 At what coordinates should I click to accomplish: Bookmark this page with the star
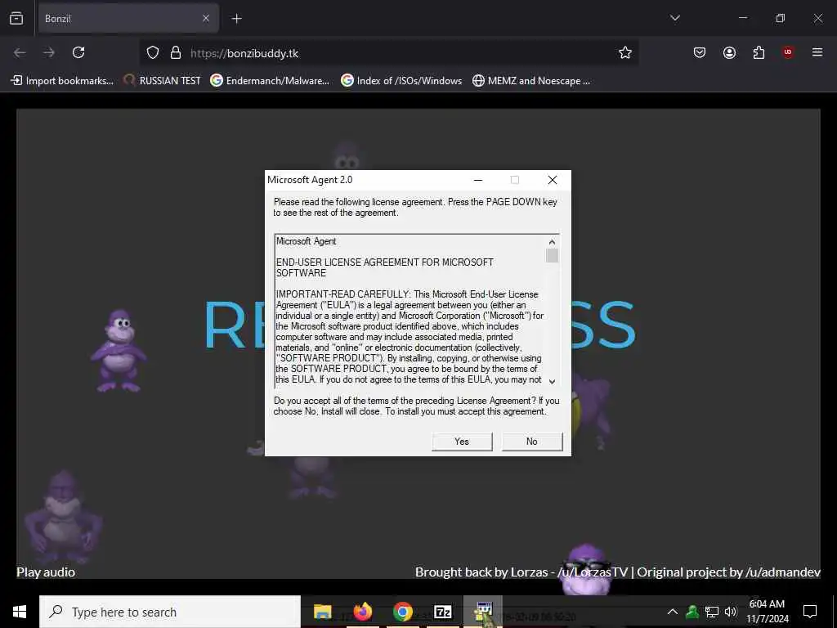(x=625, y=52)
